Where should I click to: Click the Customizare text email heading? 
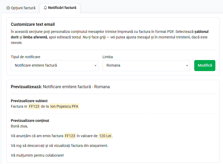[x=33, y=24]
